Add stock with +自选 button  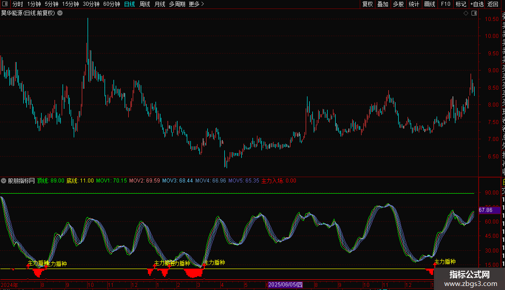click(x=477, y=4)
